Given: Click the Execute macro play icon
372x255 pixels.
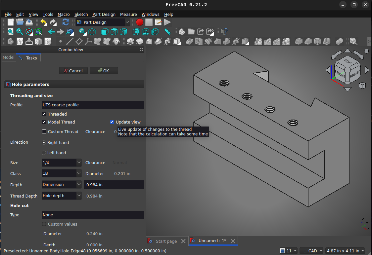Looking at the screenshot, I should tap(167, 22).
